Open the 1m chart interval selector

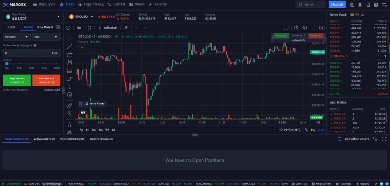[79, 28]
